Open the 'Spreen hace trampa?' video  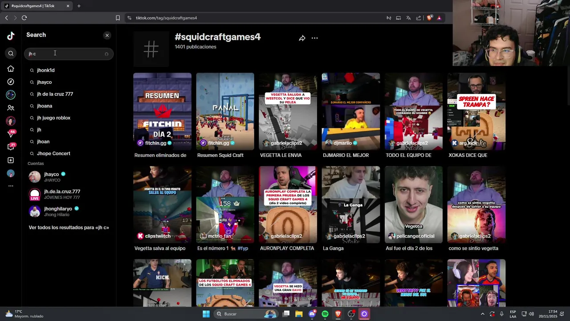tap(476, 111)
